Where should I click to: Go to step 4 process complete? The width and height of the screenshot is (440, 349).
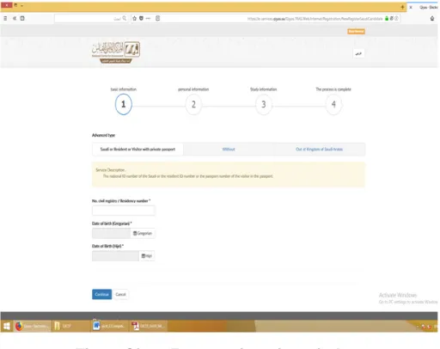333,104
